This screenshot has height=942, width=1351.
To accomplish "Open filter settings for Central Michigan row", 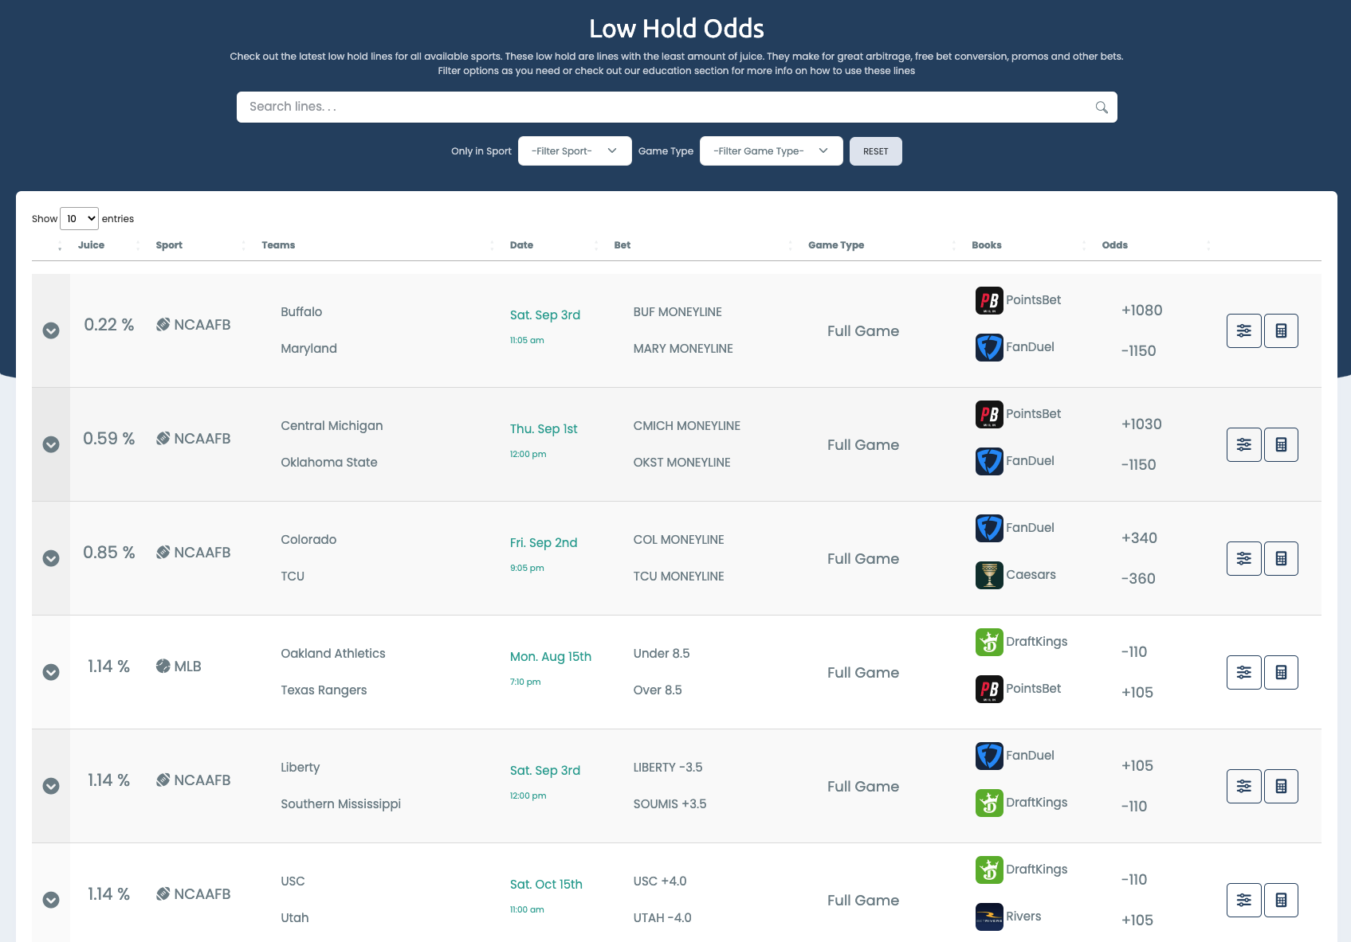I will coord(1243,445).
